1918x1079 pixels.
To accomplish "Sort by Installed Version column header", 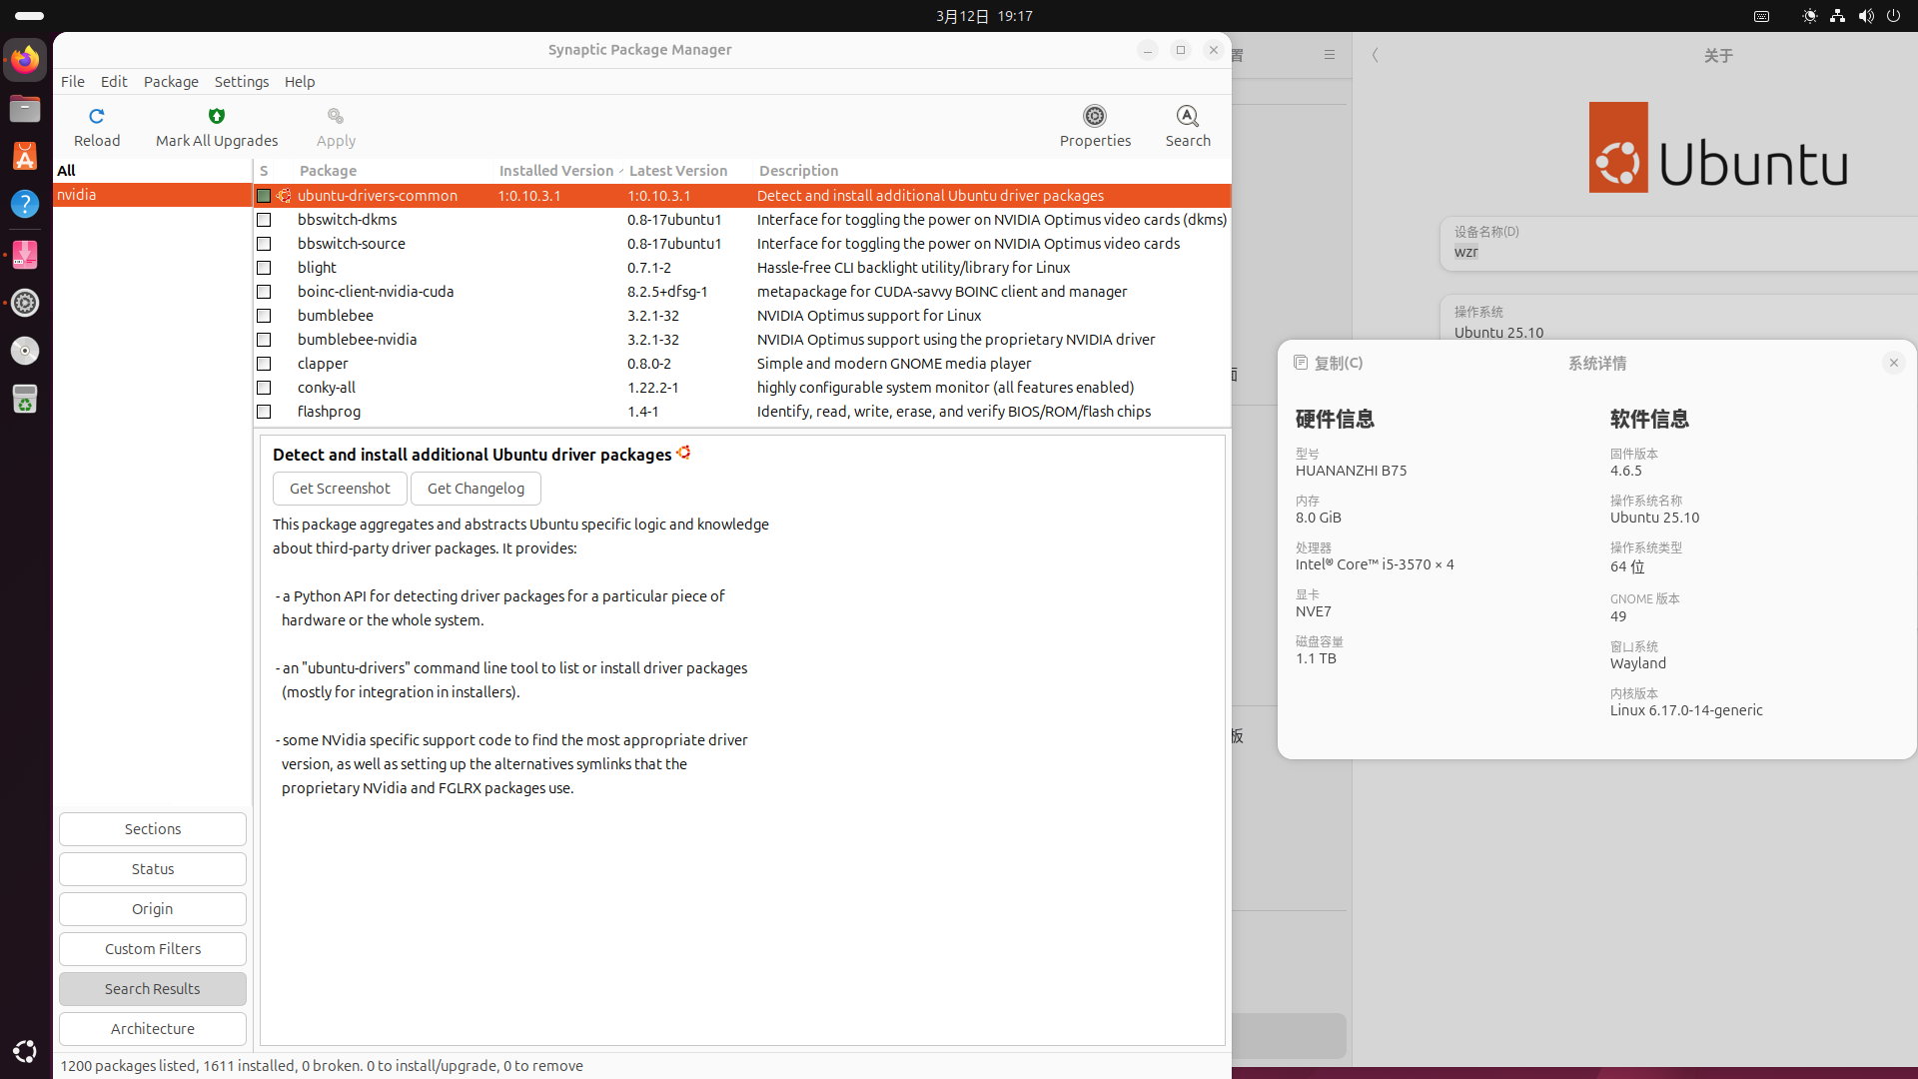I will pyautogui.click(x=556, y=171).
